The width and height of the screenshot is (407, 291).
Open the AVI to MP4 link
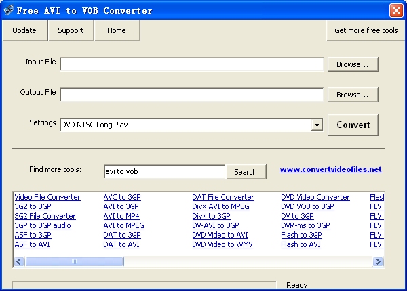(x=121, y=216)
